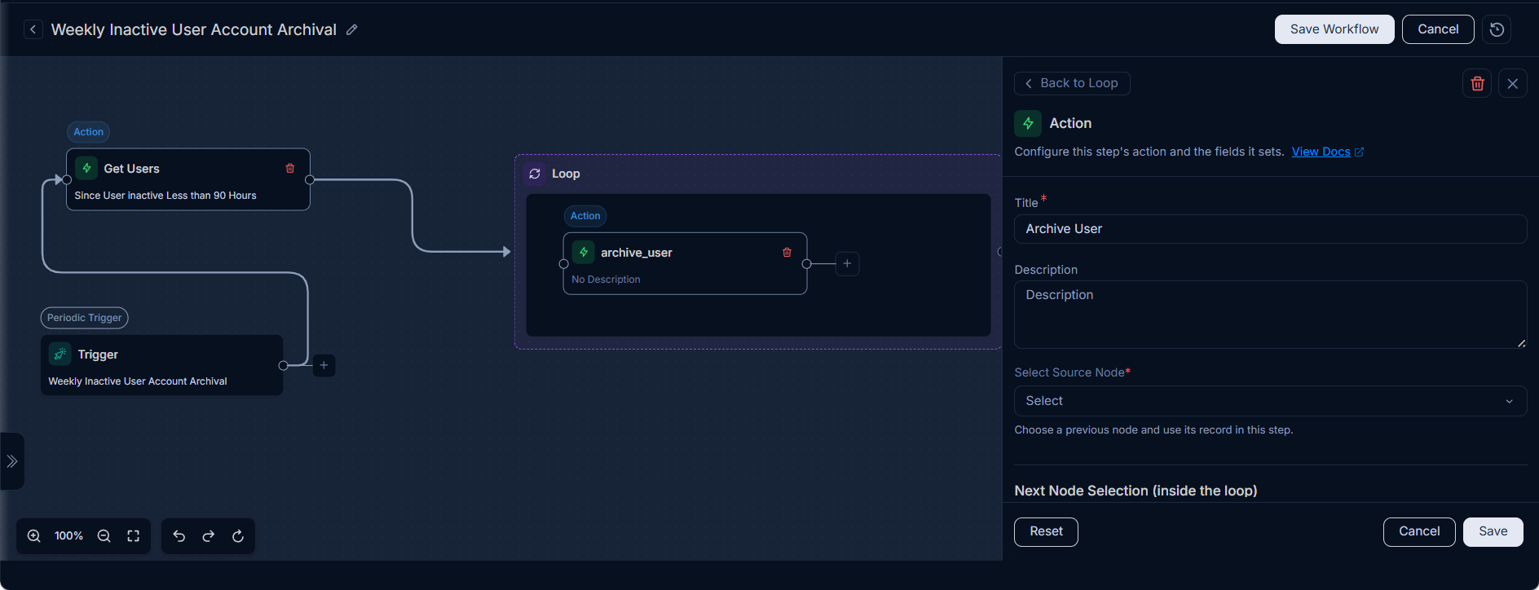Image resolution: width=1539 pixels, height=590 pixels.
Task: Cancel action changes in panel footer
Action: 1419,531
